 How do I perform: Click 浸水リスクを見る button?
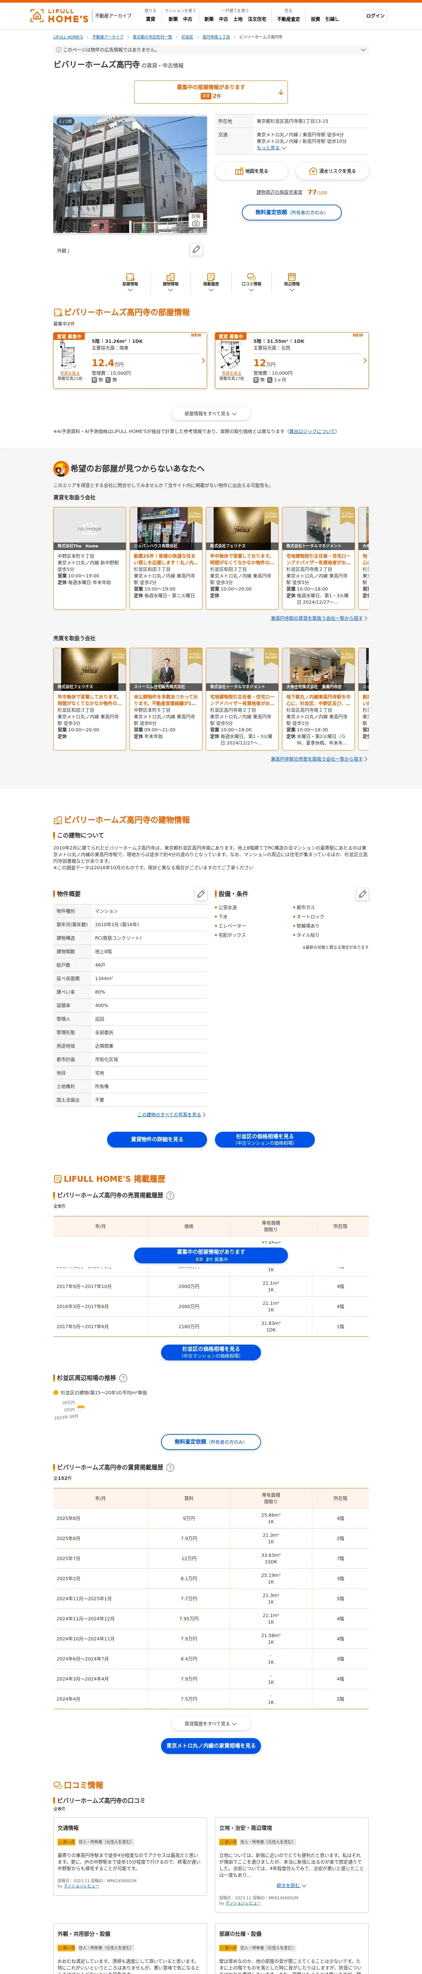coord(332,171)
